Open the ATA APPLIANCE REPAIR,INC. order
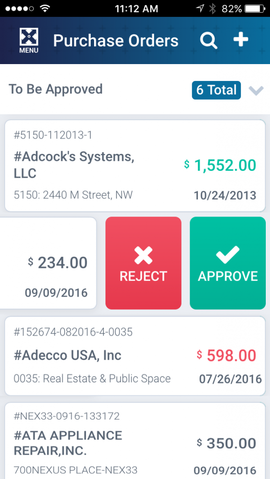Viewport: 270px width, 479px height. point(135,441)
